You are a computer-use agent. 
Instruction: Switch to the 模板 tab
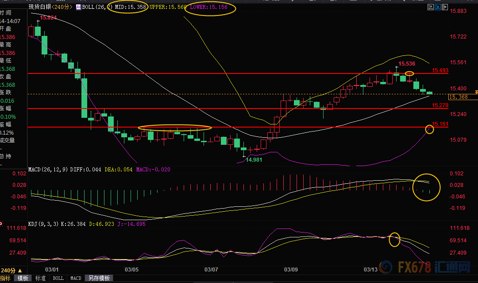pos(23,278)
